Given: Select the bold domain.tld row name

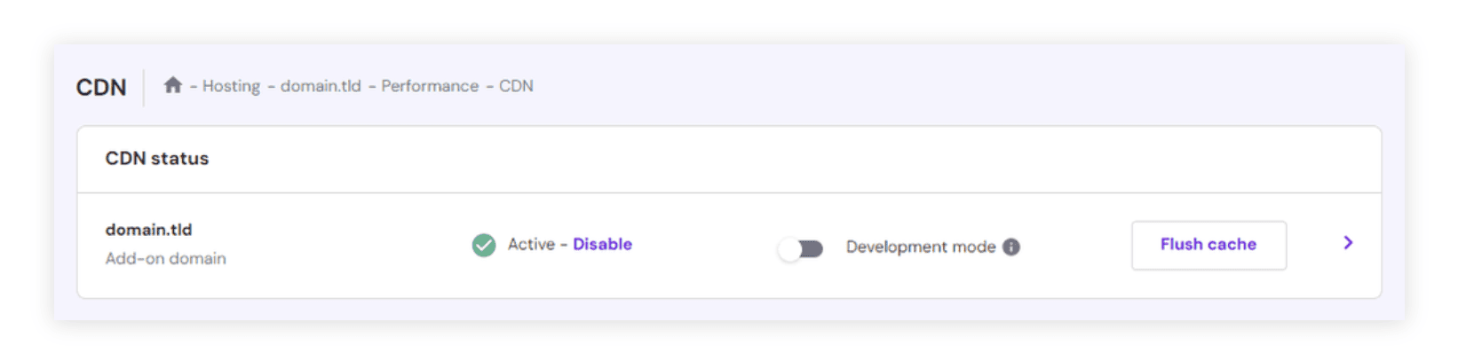Looking at the screenshot, I should click(x=148, y=230).
